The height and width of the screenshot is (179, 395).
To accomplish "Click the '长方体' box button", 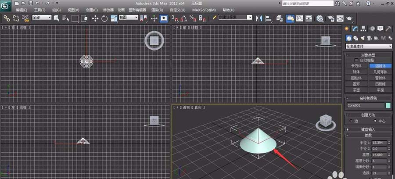I will coord(356,66).
